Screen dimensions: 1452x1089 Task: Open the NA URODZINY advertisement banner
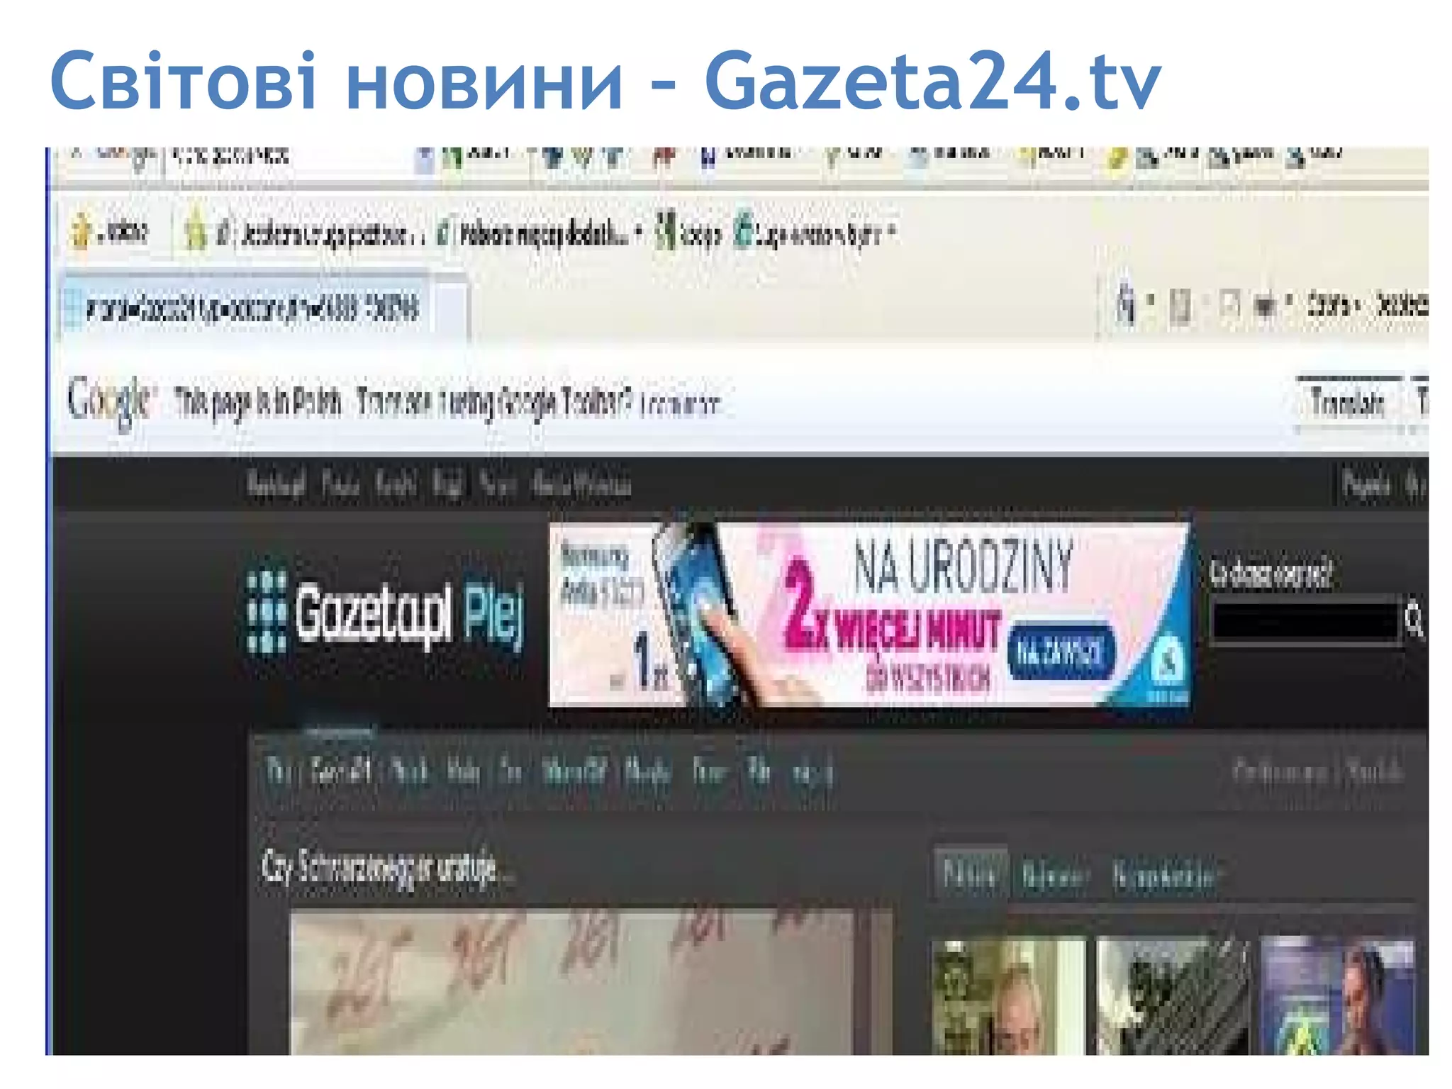point(870,614)
